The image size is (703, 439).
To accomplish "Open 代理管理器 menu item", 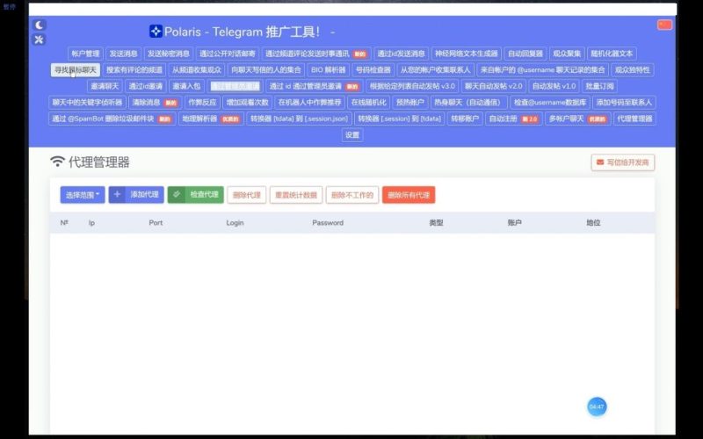I will pyautogui.click(x=634, y=119).
